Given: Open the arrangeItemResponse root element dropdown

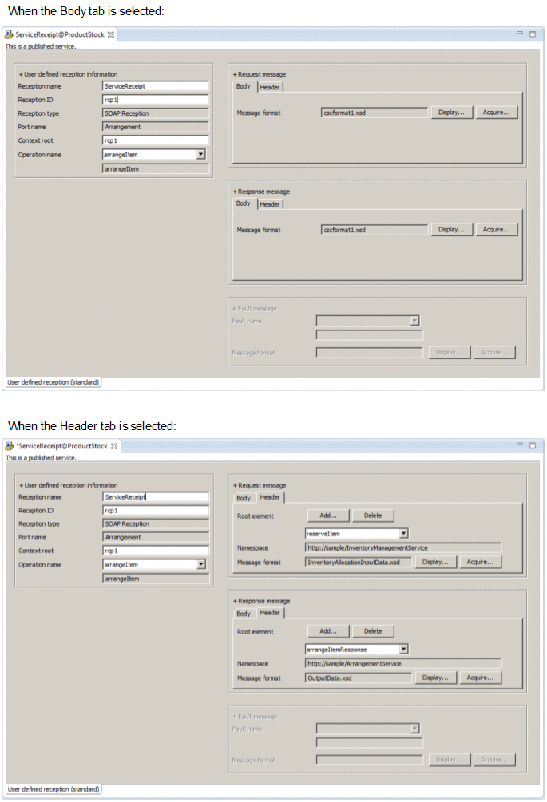Looking at the screenshot, I should tap(404, 649).
